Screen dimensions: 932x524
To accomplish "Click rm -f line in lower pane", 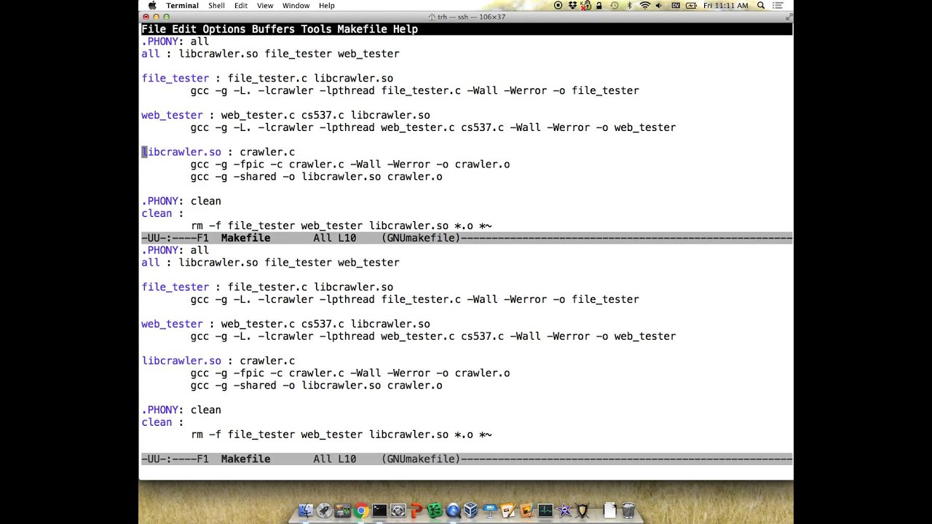I will (341, 434).
